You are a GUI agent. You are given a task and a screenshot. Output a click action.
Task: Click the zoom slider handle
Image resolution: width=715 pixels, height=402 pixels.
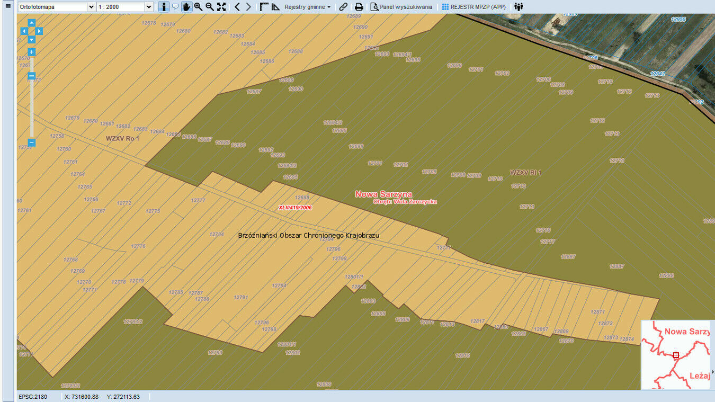[32, 76]
